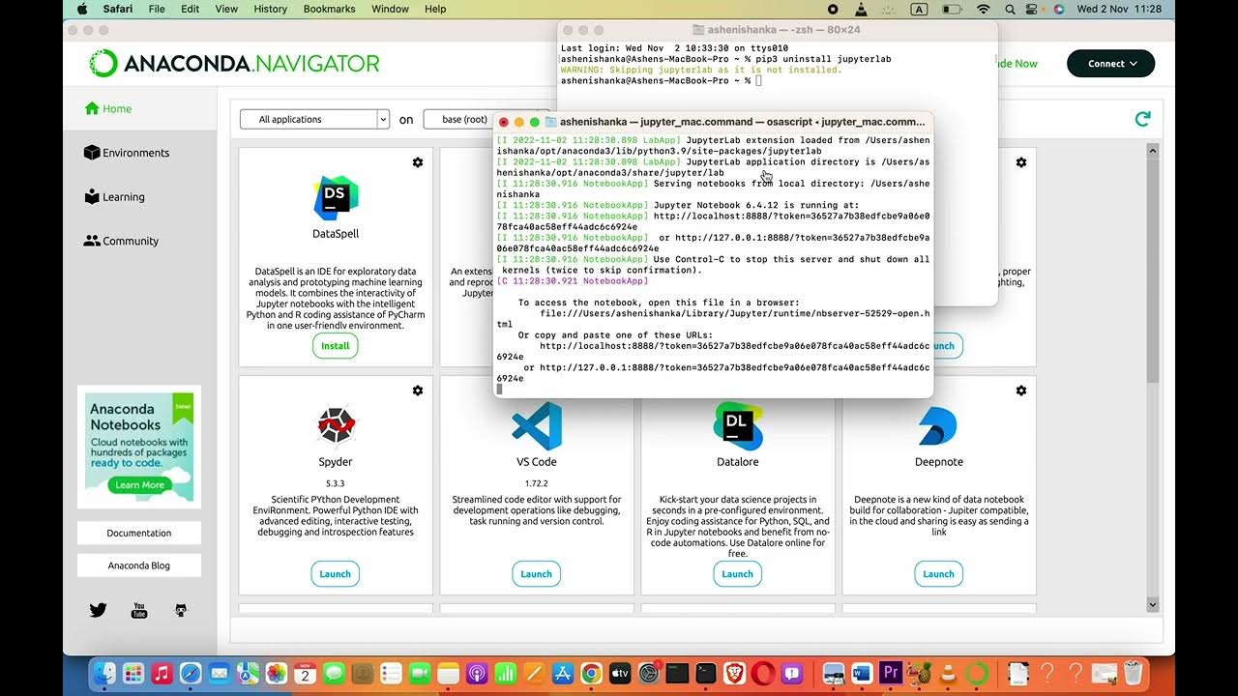The height and width of the screenshot is (696, 1238).
Task: Open the App Store from the Dock
Action: (x=563, y=673)
